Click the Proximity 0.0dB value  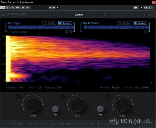coord(115,88)
